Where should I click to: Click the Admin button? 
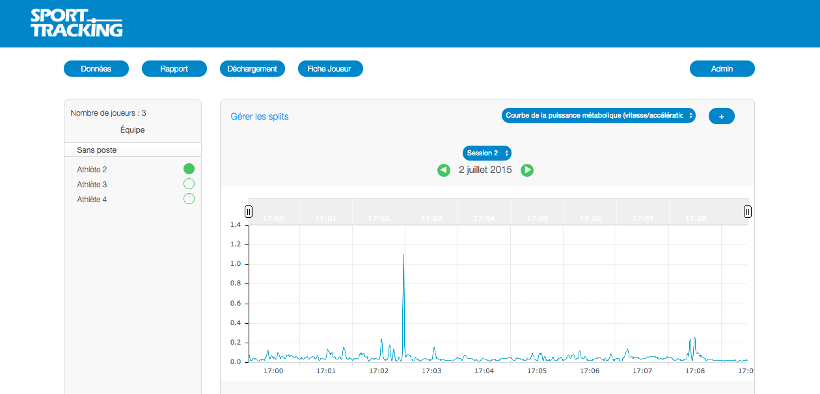coord(722,69)
